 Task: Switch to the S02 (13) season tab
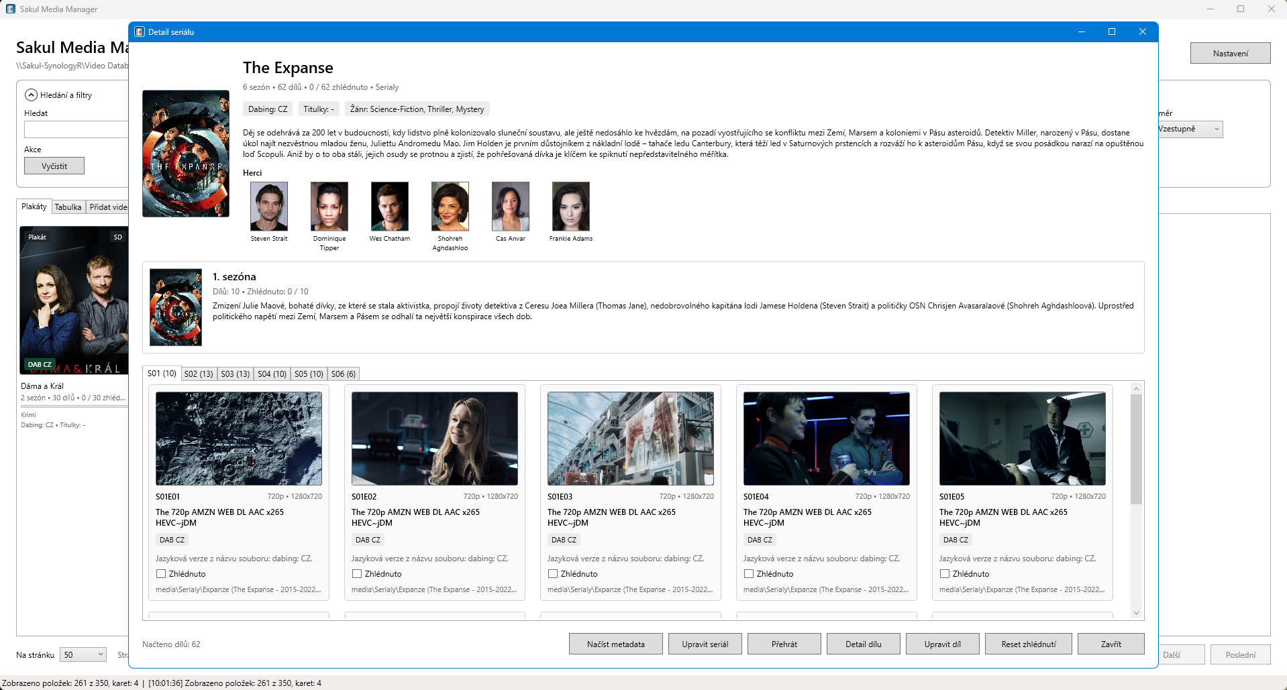pos(199,374)
